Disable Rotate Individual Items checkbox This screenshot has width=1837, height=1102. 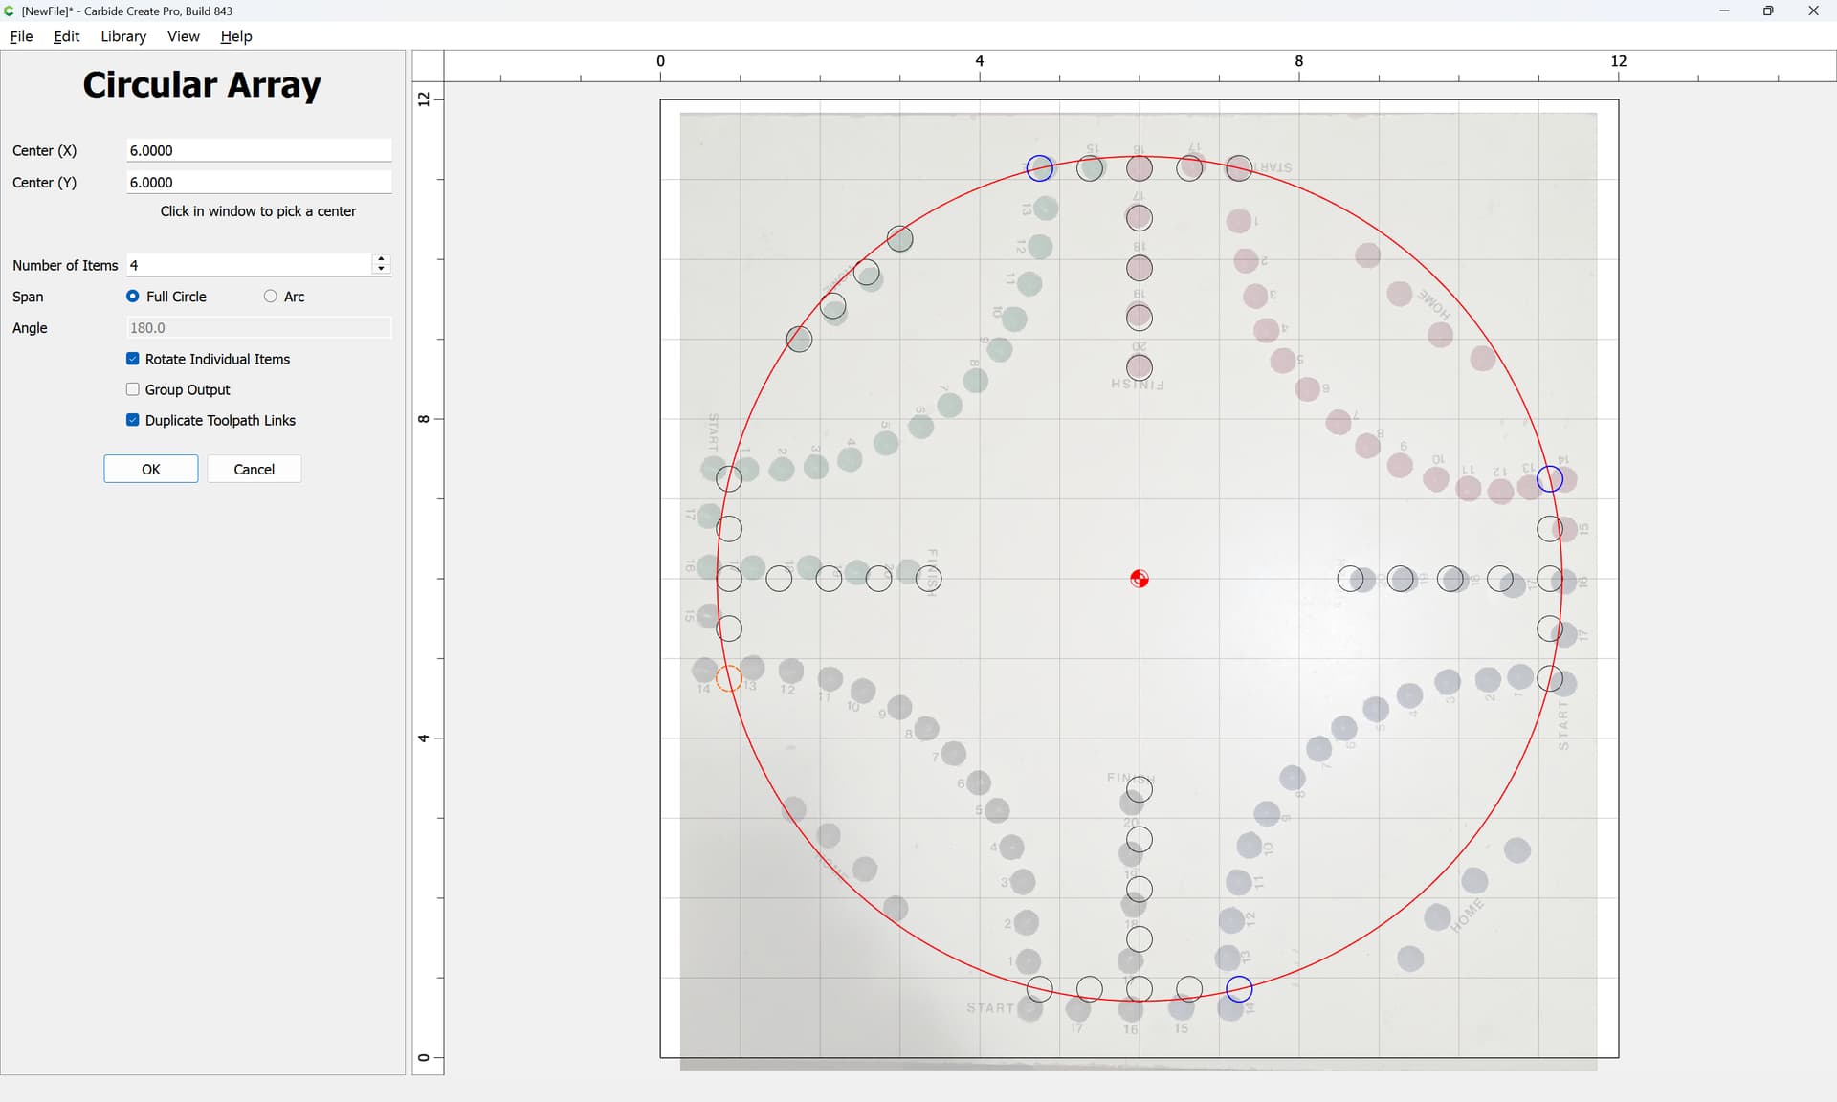(x=133, y=359)
